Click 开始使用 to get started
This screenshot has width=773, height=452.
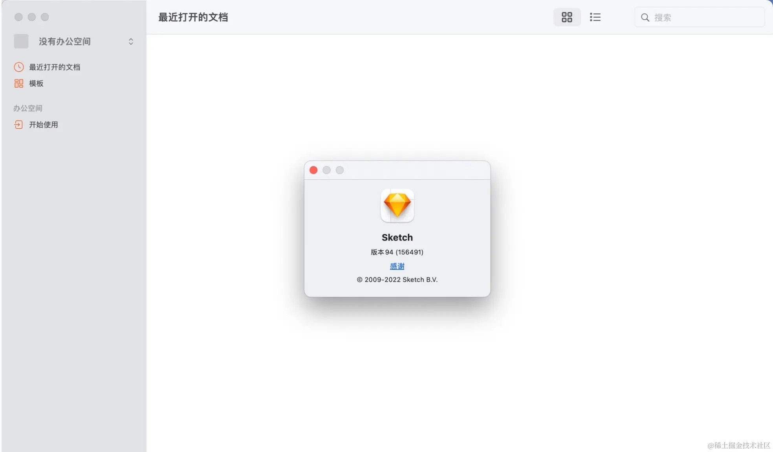click(x=44, y=125)
